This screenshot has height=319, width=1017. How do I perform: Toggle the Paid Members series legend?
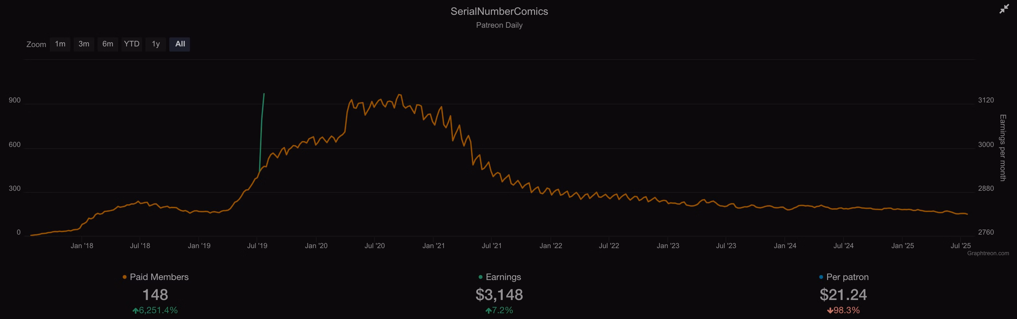pos(159,277)
